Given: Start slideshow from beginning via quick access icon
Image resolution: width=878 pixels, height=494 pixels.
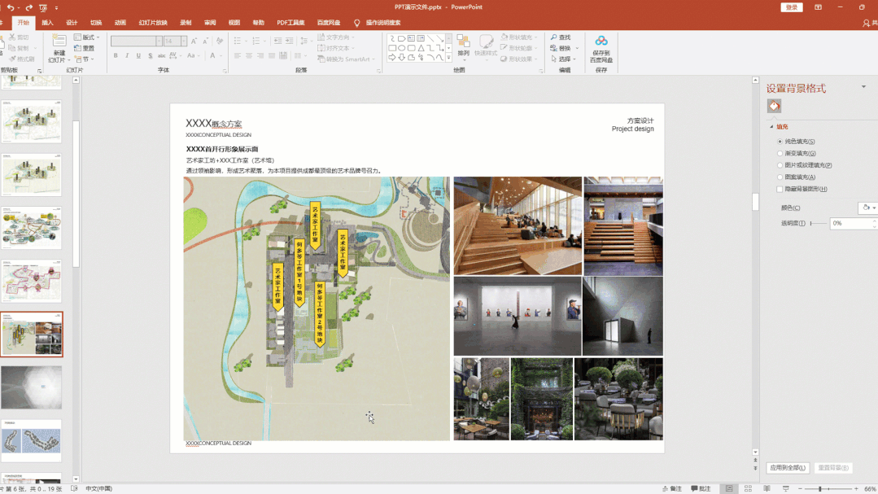Looking at the screenshot, I should (43, 7).
